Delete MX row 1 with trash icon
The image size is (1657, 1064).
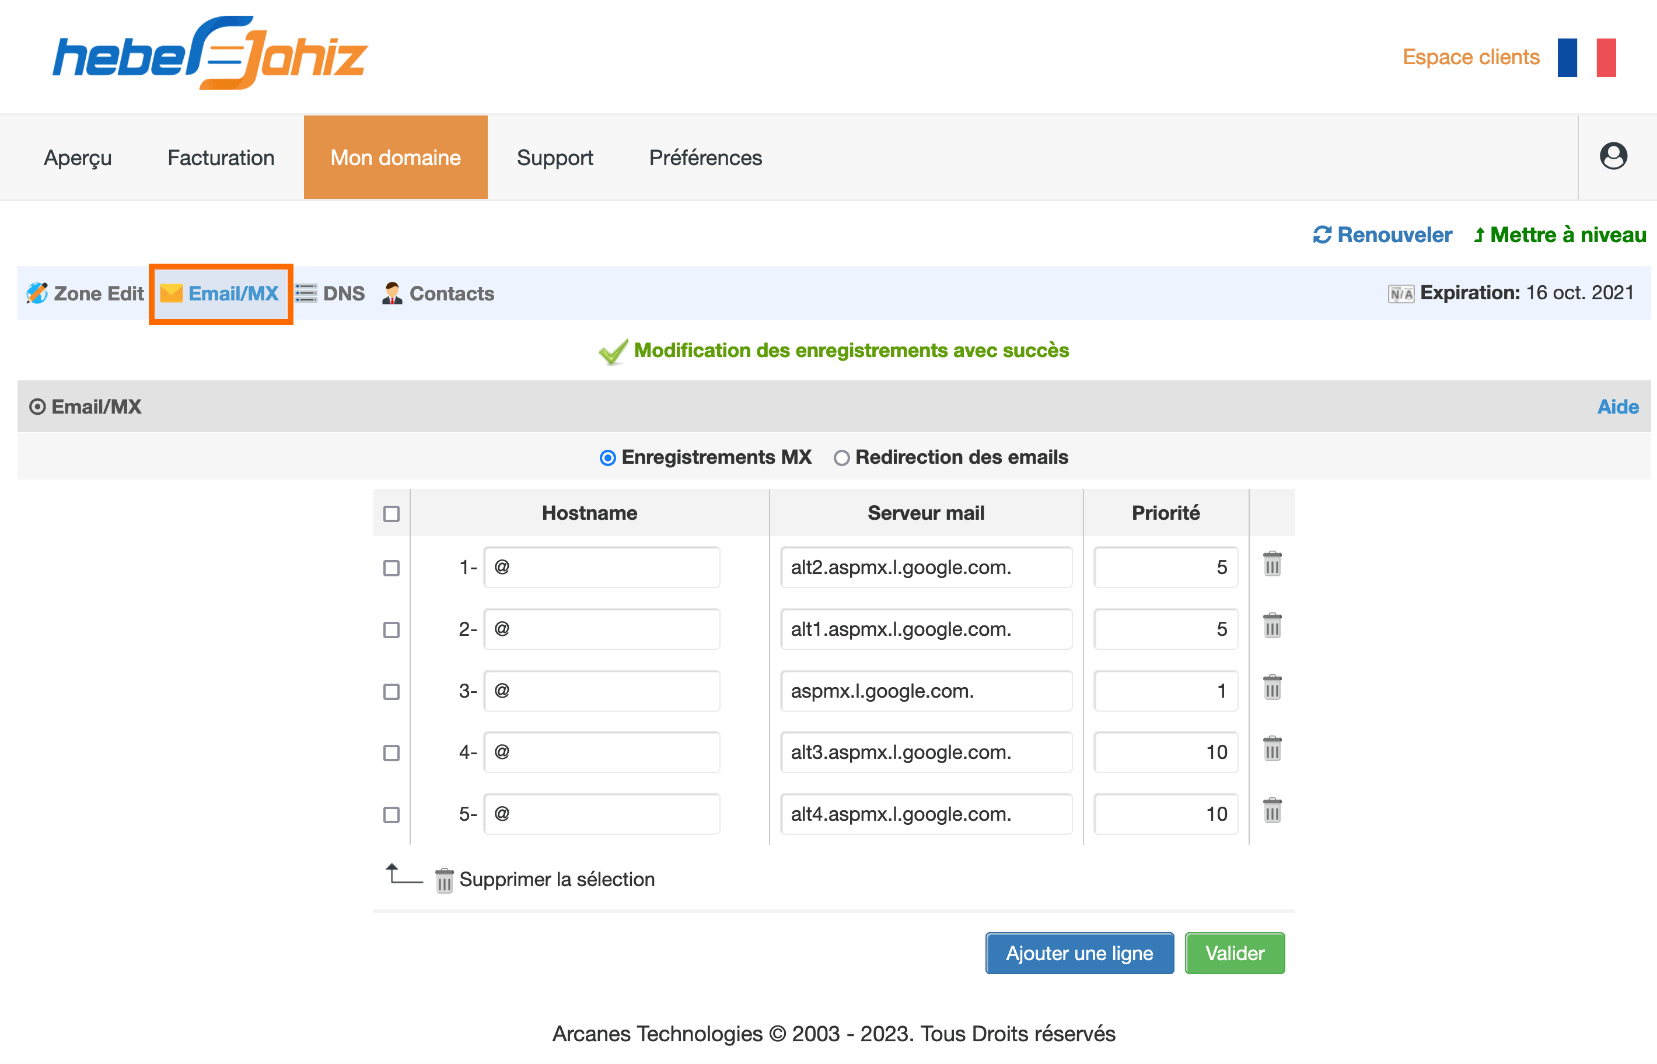[x=1272, y=563]
